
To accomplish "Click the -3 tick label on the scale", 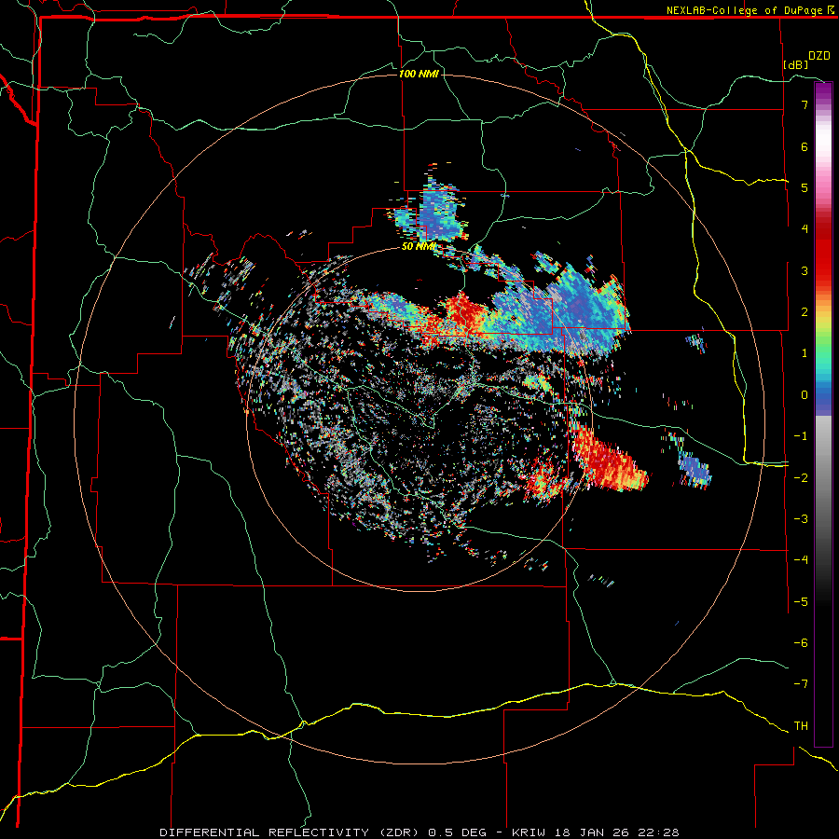I will click(801, 519).
